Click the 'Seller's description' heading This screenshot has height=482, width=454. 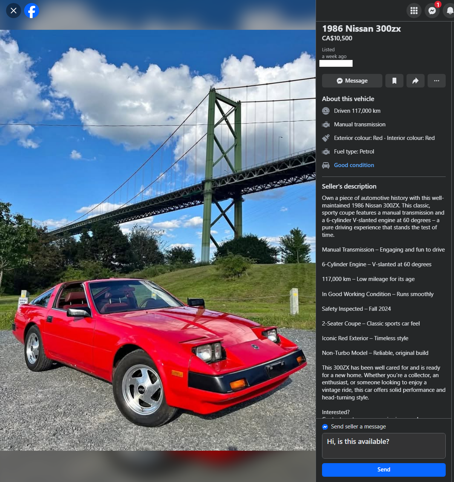point(349,186)
